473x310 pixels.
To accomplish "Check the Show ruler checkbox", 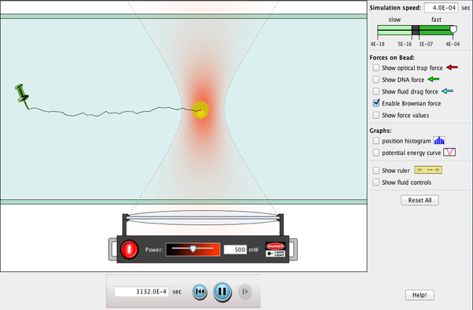I will [x=376, y=171].
